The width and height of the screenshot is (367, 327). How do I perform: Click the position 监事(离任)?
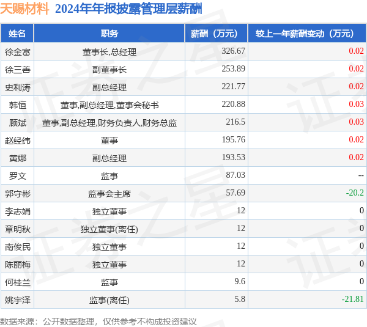(x=109, y=300)
